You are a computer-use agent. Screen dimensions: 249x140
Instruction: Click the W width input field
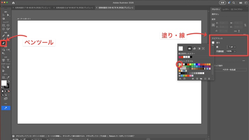tap(238, 23)
